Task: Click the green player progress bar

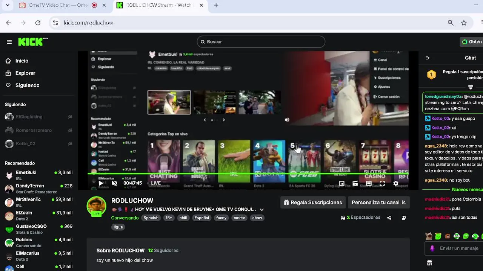Action: pos(248,174)
